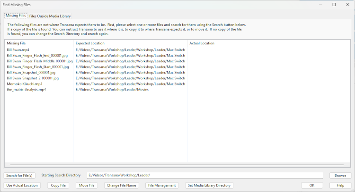
Task: Click Change File Name button
Action: [x=122, y=185]
